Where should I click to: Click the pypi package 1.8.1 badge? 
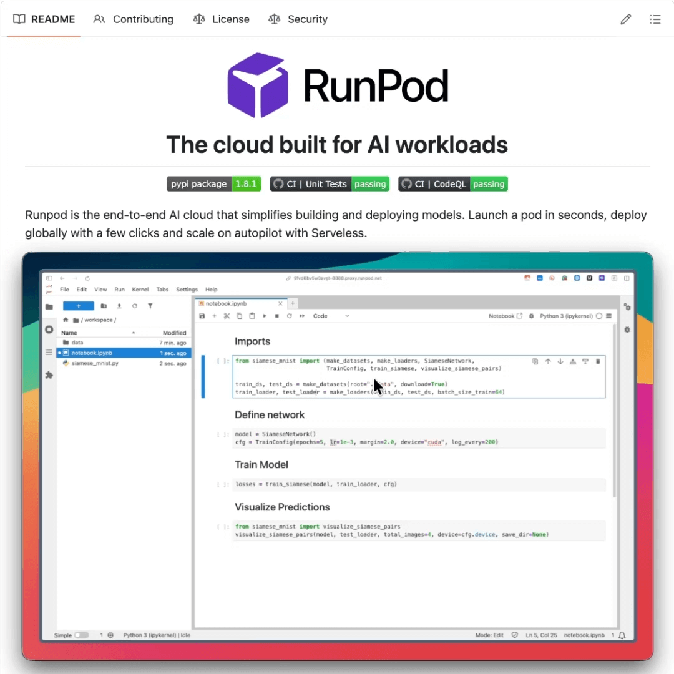[213, 184]
